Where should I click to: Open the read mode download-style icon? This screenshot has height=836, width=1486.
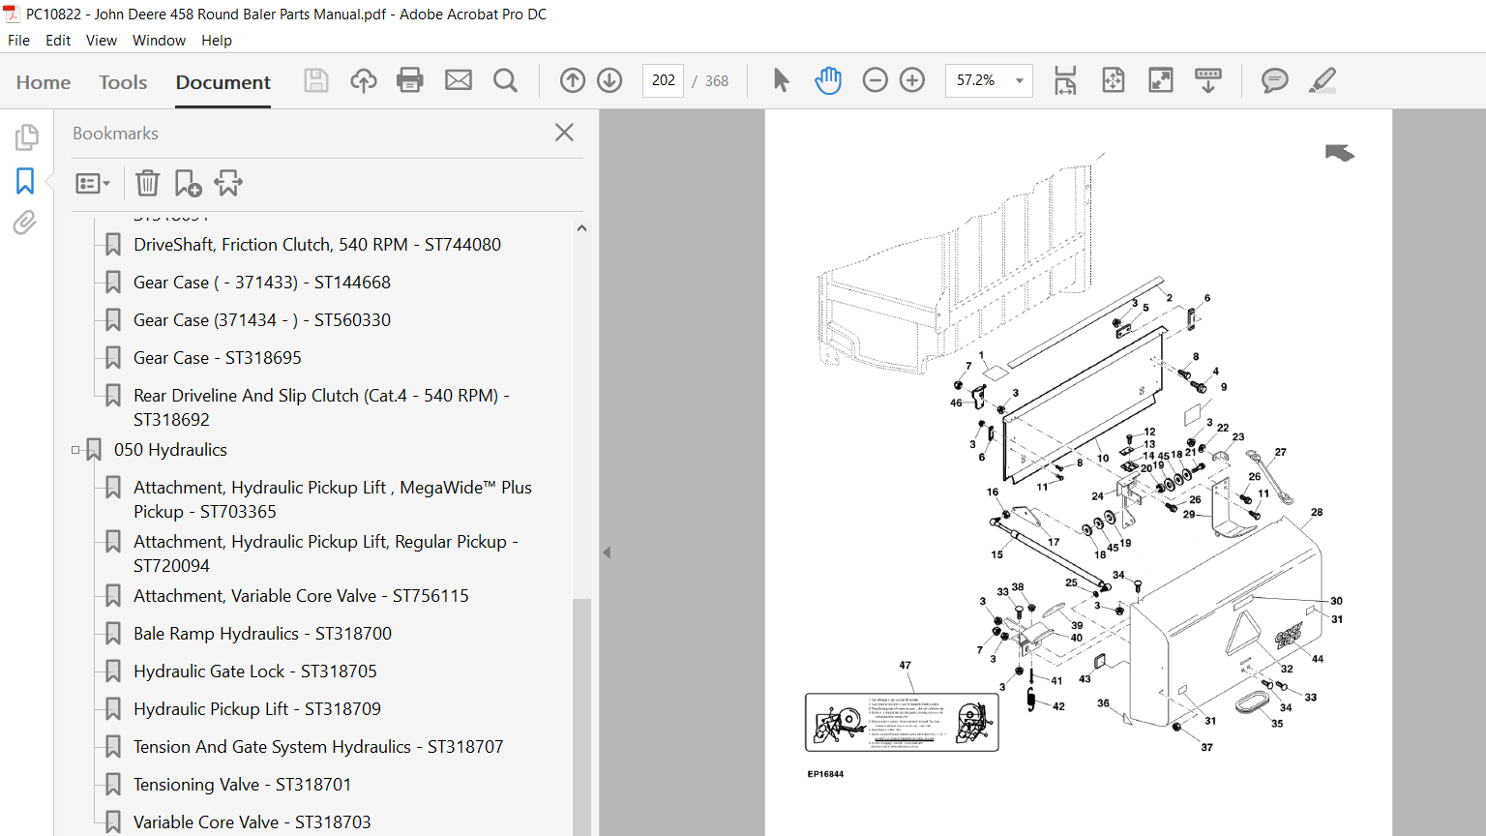coord(1208,80)
